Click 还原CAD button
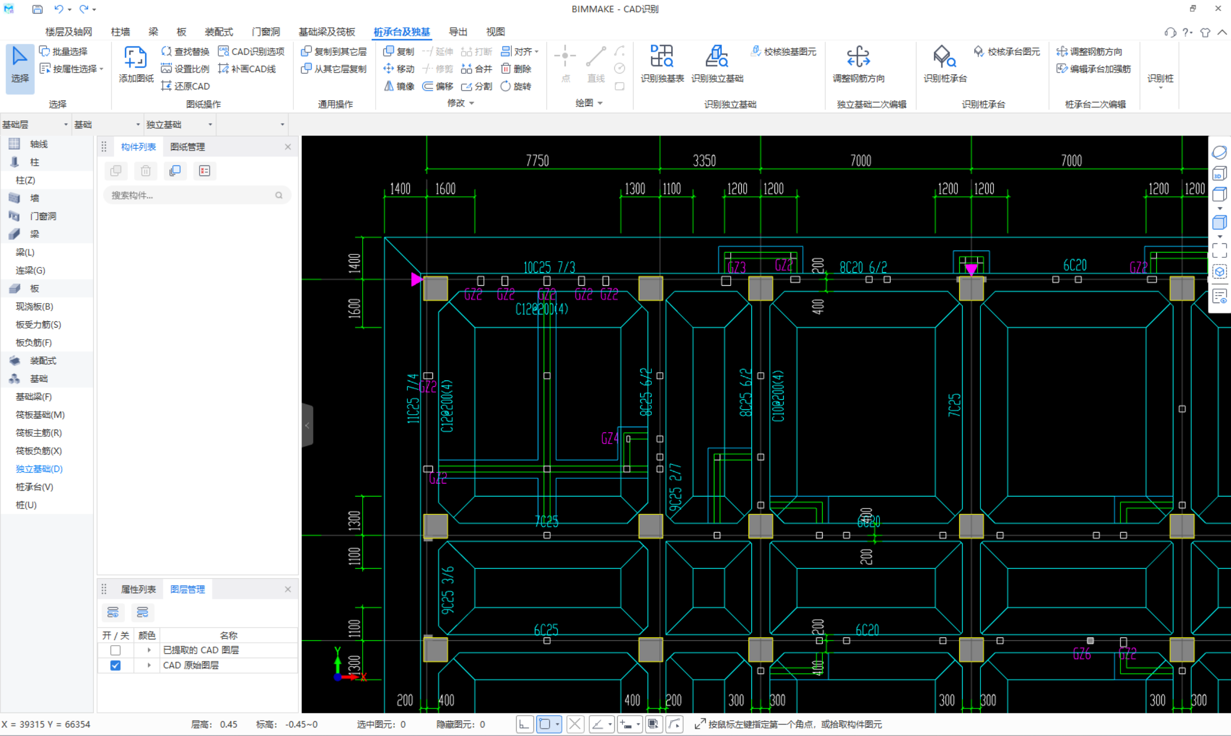1231x736 pixels. pyautogui.click(x=185, y=86)
